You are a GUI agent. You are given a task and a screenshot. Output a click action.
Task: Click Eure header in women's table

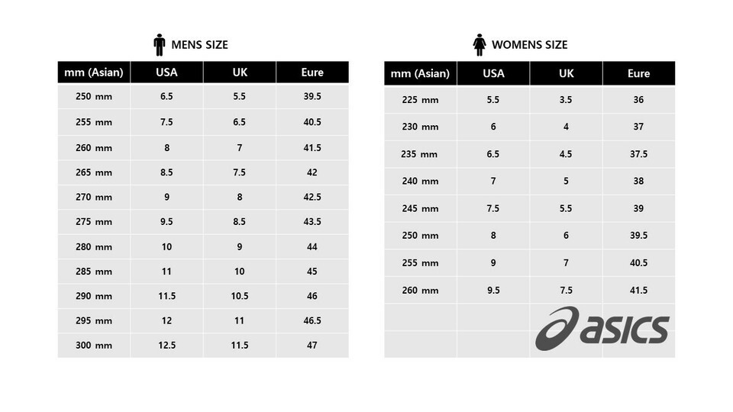[x=638, y=73]
